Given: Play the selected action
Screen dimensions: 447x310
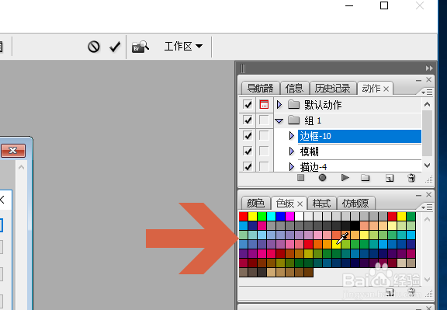Looking at the screenshot, I should (x=345, y=178).
